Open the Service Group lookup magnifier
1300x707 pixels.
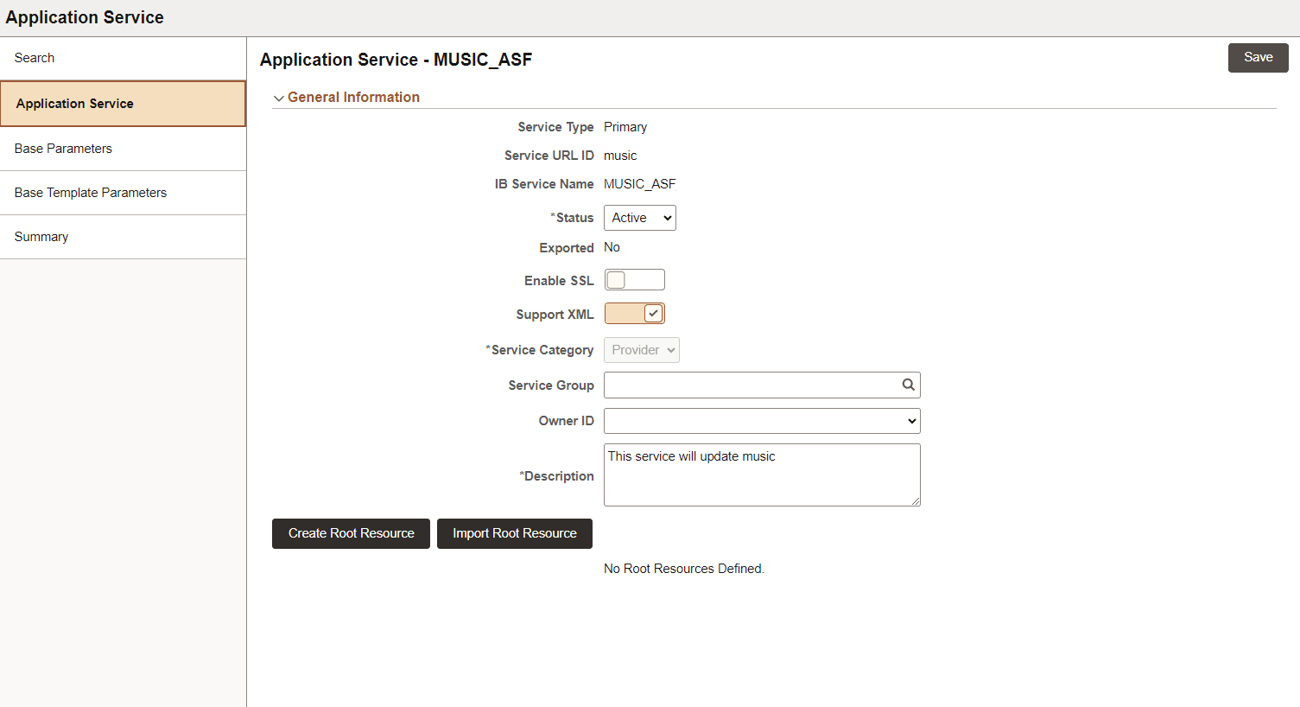(x=908, y=385)
